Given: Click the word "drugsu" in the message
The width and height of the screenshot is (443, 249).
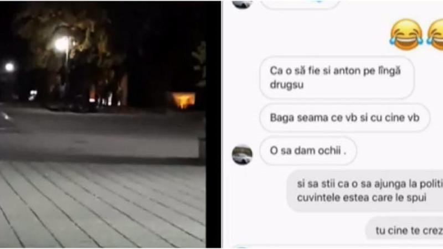Looking at the screenshot, I should point(286,85).
